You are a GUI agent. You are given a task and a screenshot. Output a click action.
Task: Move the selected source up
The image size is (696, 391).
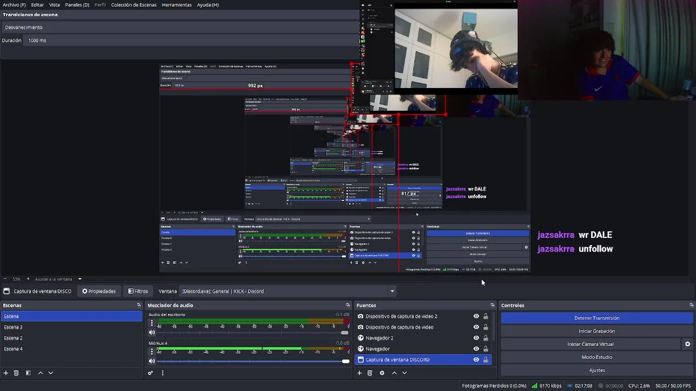[394, 373]
